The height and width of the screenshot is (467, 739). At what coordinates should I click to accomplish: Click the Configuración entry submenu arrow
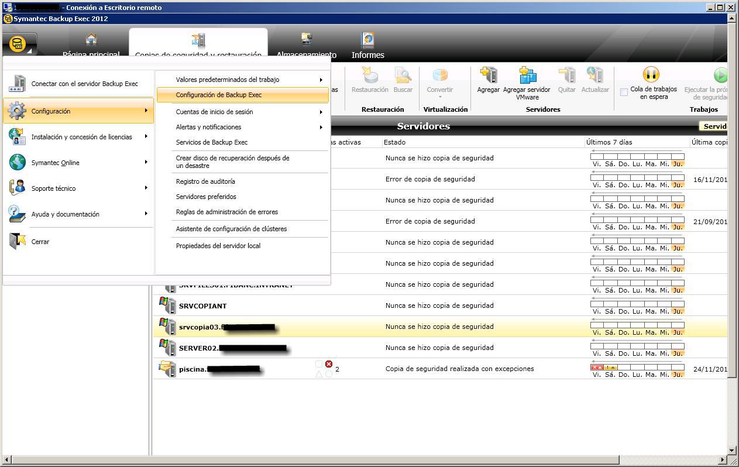(146, 111)
